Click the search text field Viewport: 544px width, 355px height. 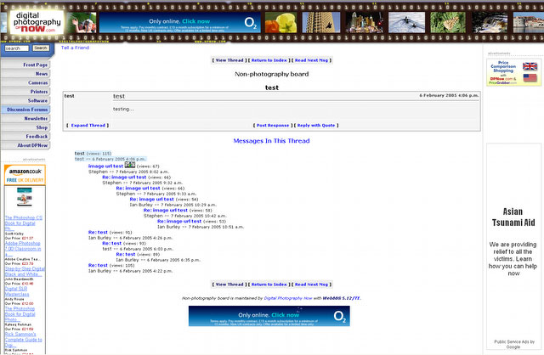click(x=16, y=48)
